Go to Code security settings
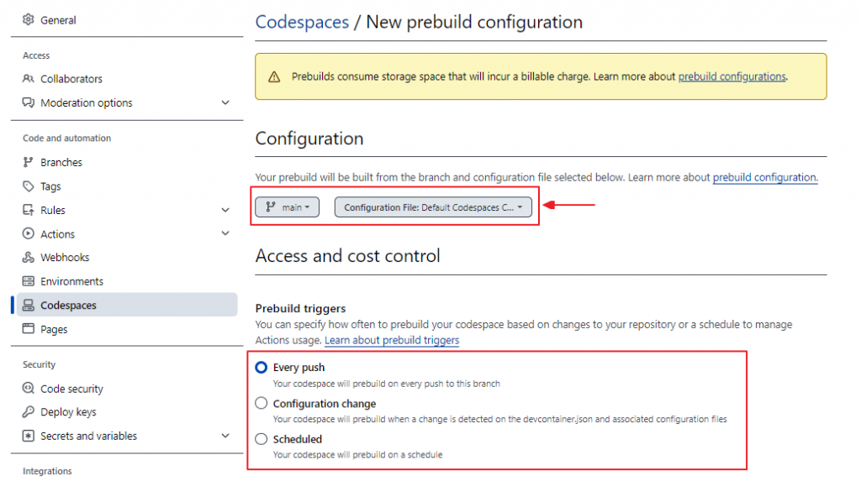 click(71, 389)
